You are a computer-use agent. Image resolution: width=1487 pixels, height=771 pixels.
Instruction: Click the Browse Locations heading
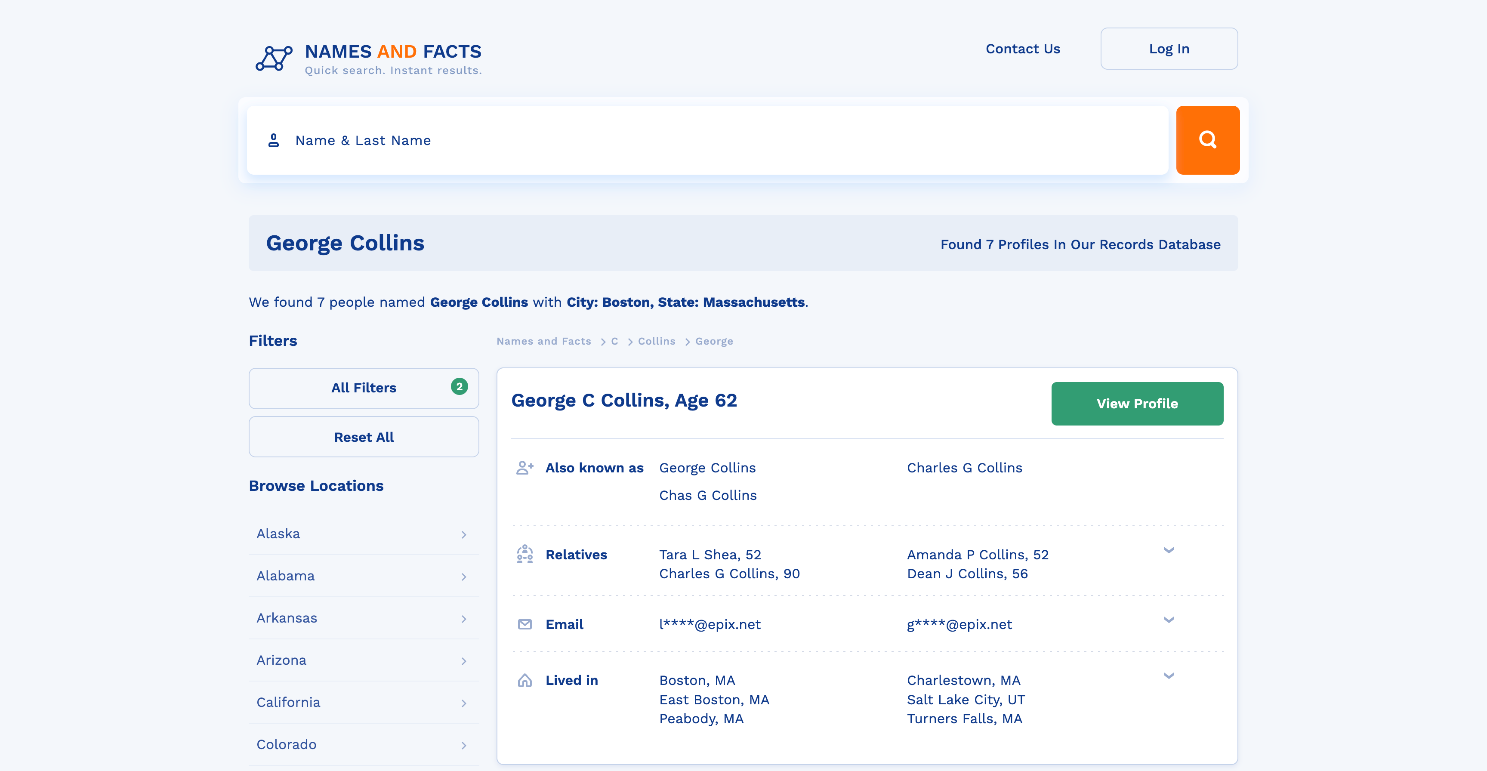point(316,486)
